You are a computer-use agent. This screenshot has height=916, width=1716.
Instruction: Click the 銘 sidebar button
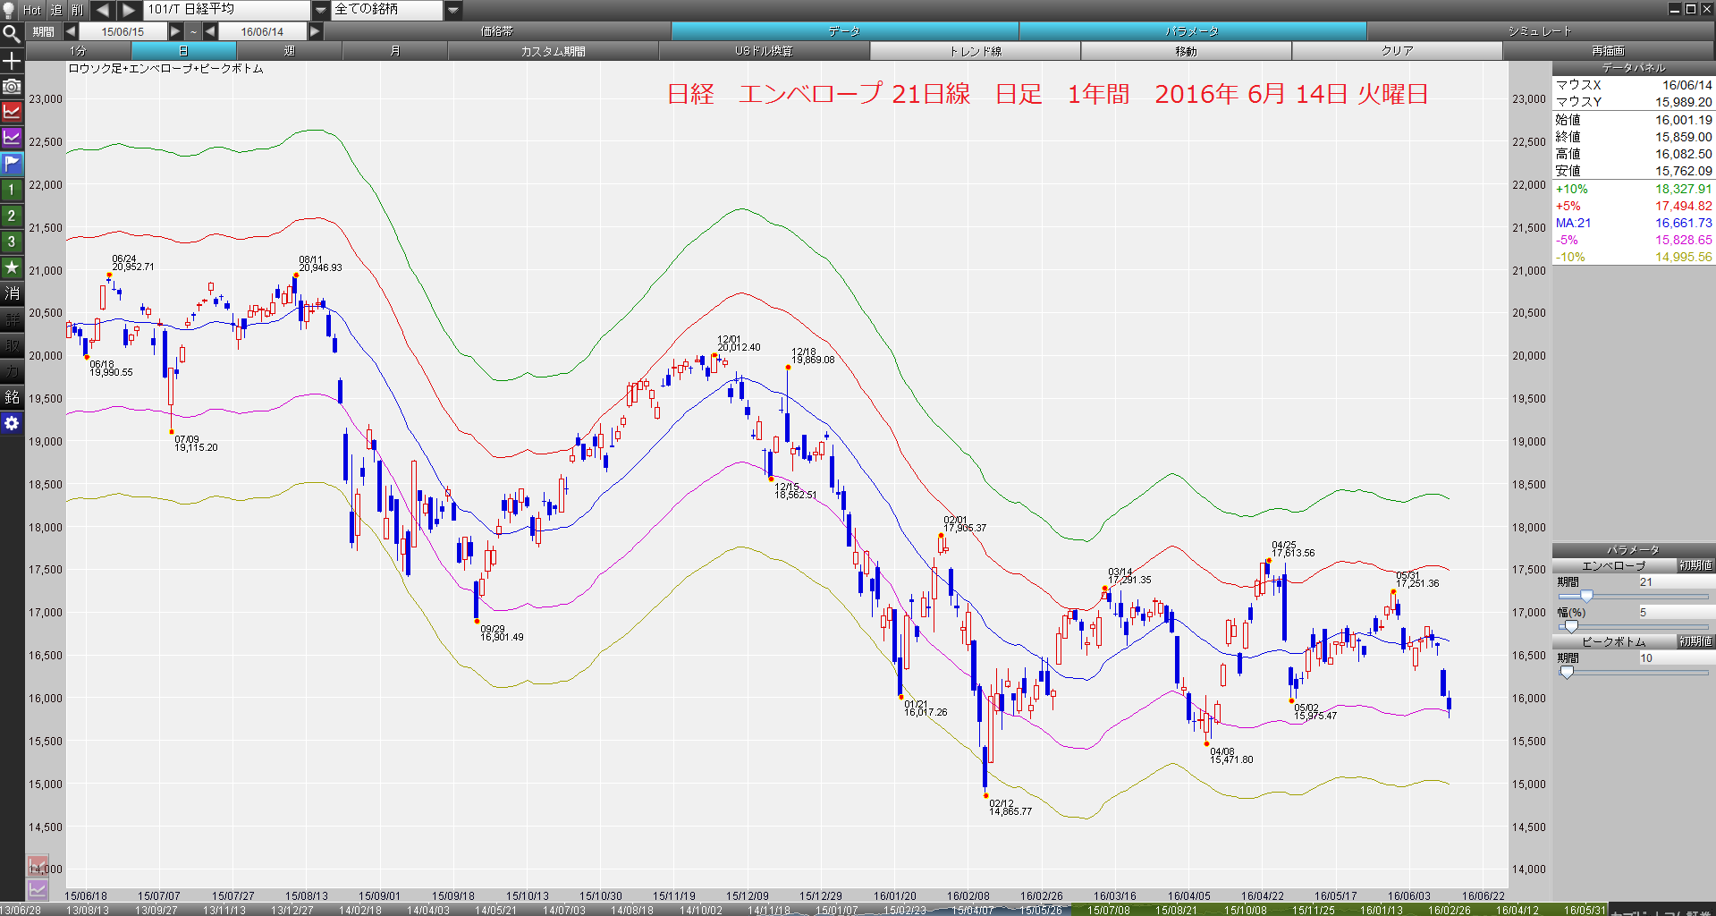(x=12, y=397)
